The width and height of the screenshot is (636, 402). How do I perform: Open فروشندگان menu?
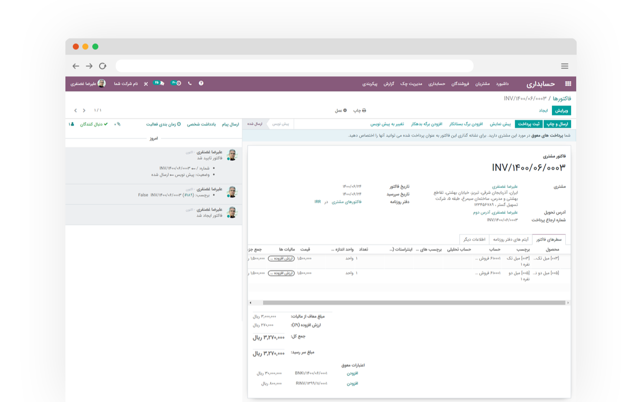click(460, 84)
